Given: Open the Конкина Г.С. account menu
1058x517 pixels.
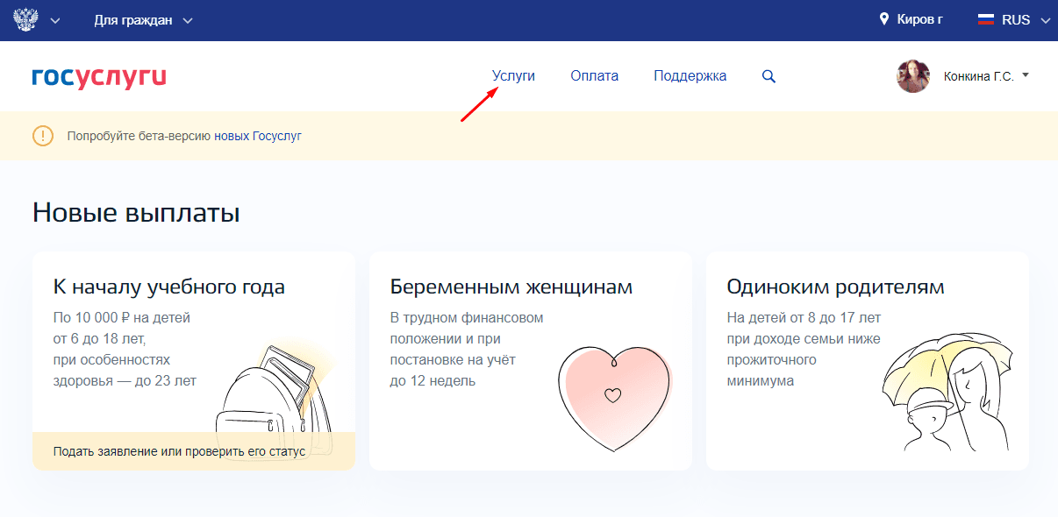Looking at the screenshot, I should pyautogui.click(x=985, y=76).
